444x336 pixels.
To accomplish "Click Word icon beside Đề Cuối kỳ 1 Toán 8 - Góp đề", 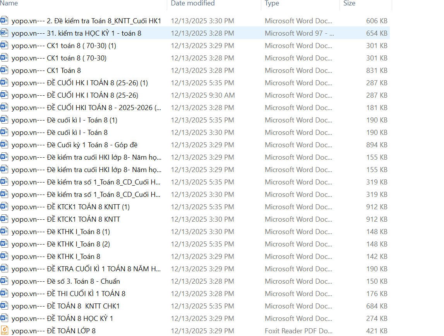I will (5, 145).
